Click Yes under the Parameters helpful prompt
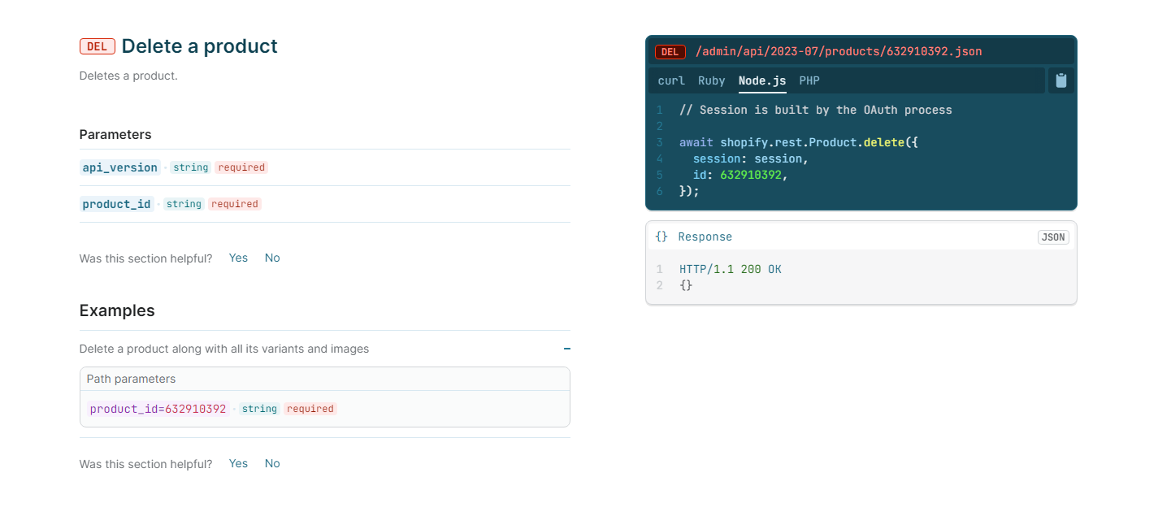This screenshot has height=525, width=1158. coord(237,258)
